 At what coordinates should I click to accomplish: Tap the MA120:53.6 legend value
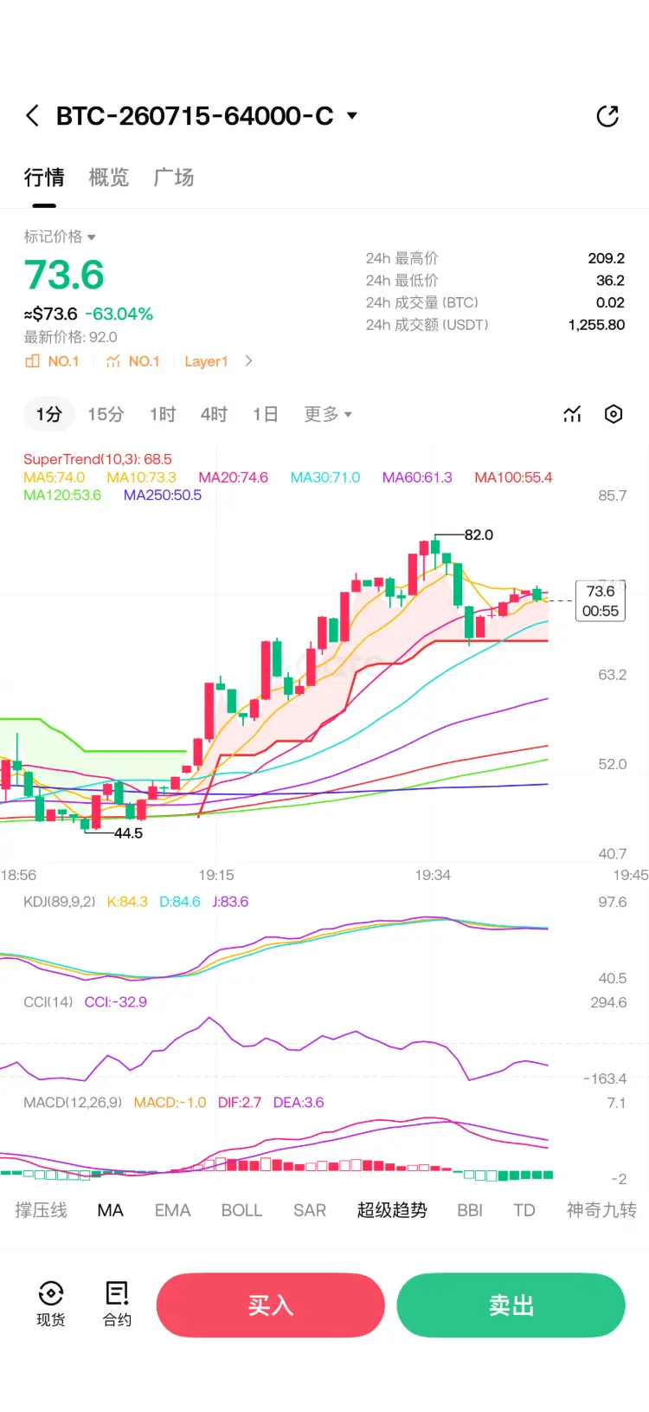[62, 495]
